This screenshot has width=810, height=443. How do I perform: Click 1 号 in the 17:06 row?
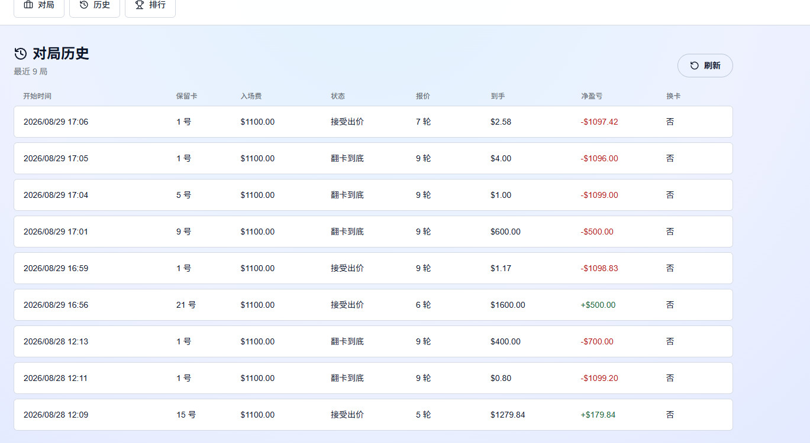pos(183,122)
